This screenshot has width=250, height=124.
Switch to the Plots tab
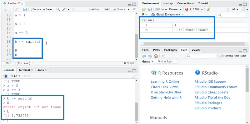156,50
